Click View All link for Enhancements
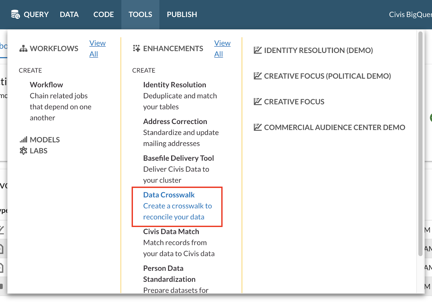 tap(222, 49)
